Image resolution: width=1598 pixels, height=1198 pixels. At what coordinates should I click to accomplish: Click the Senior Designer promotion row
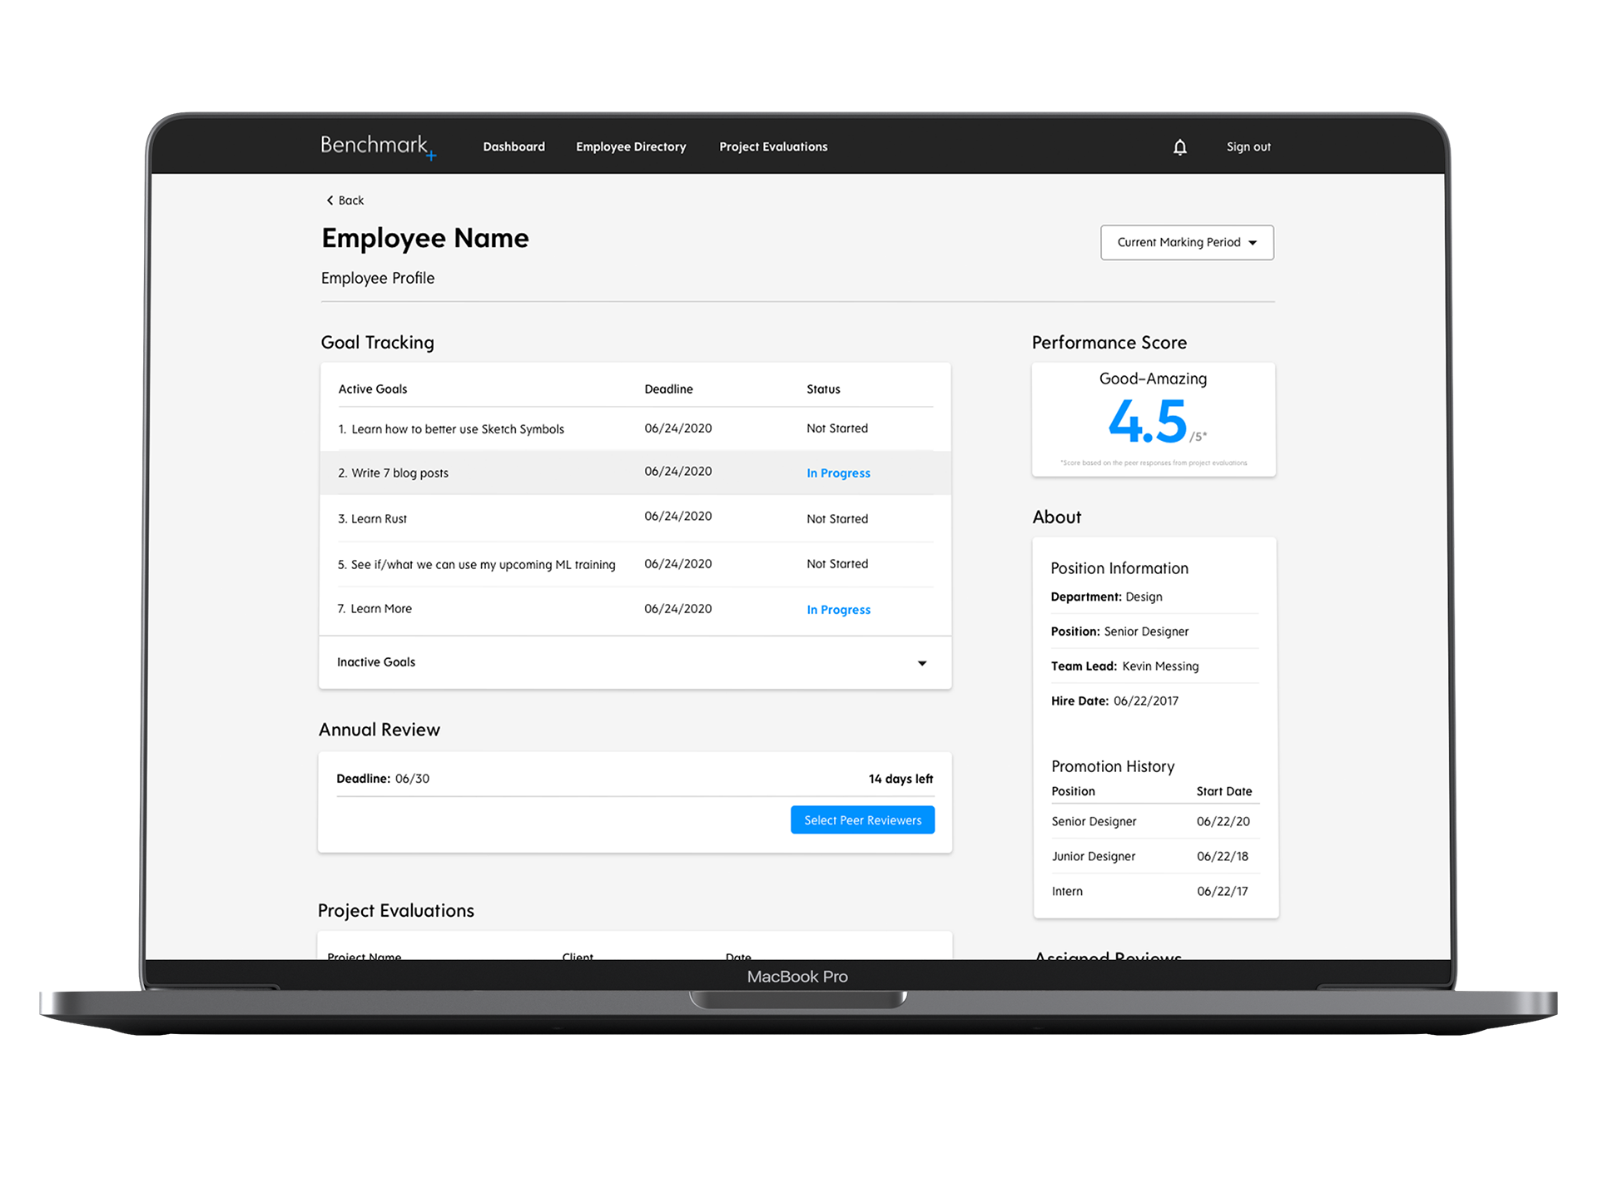[x=1094, y=821]
